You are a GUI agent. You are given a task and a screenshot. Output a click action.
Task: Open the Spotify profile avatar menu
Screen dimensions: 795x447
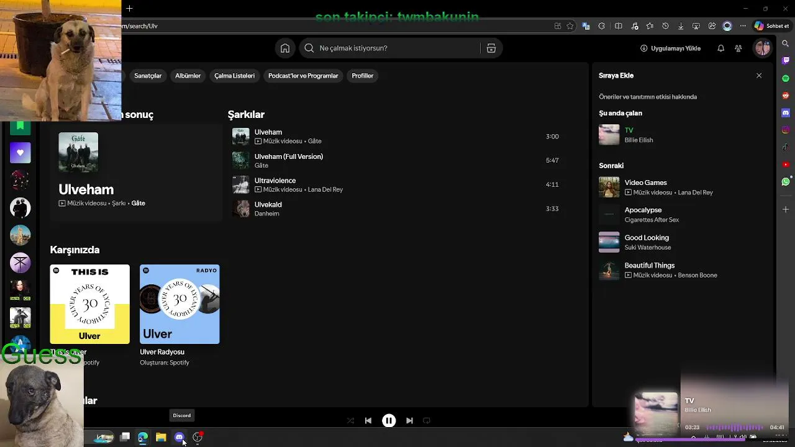coord(762,48)
